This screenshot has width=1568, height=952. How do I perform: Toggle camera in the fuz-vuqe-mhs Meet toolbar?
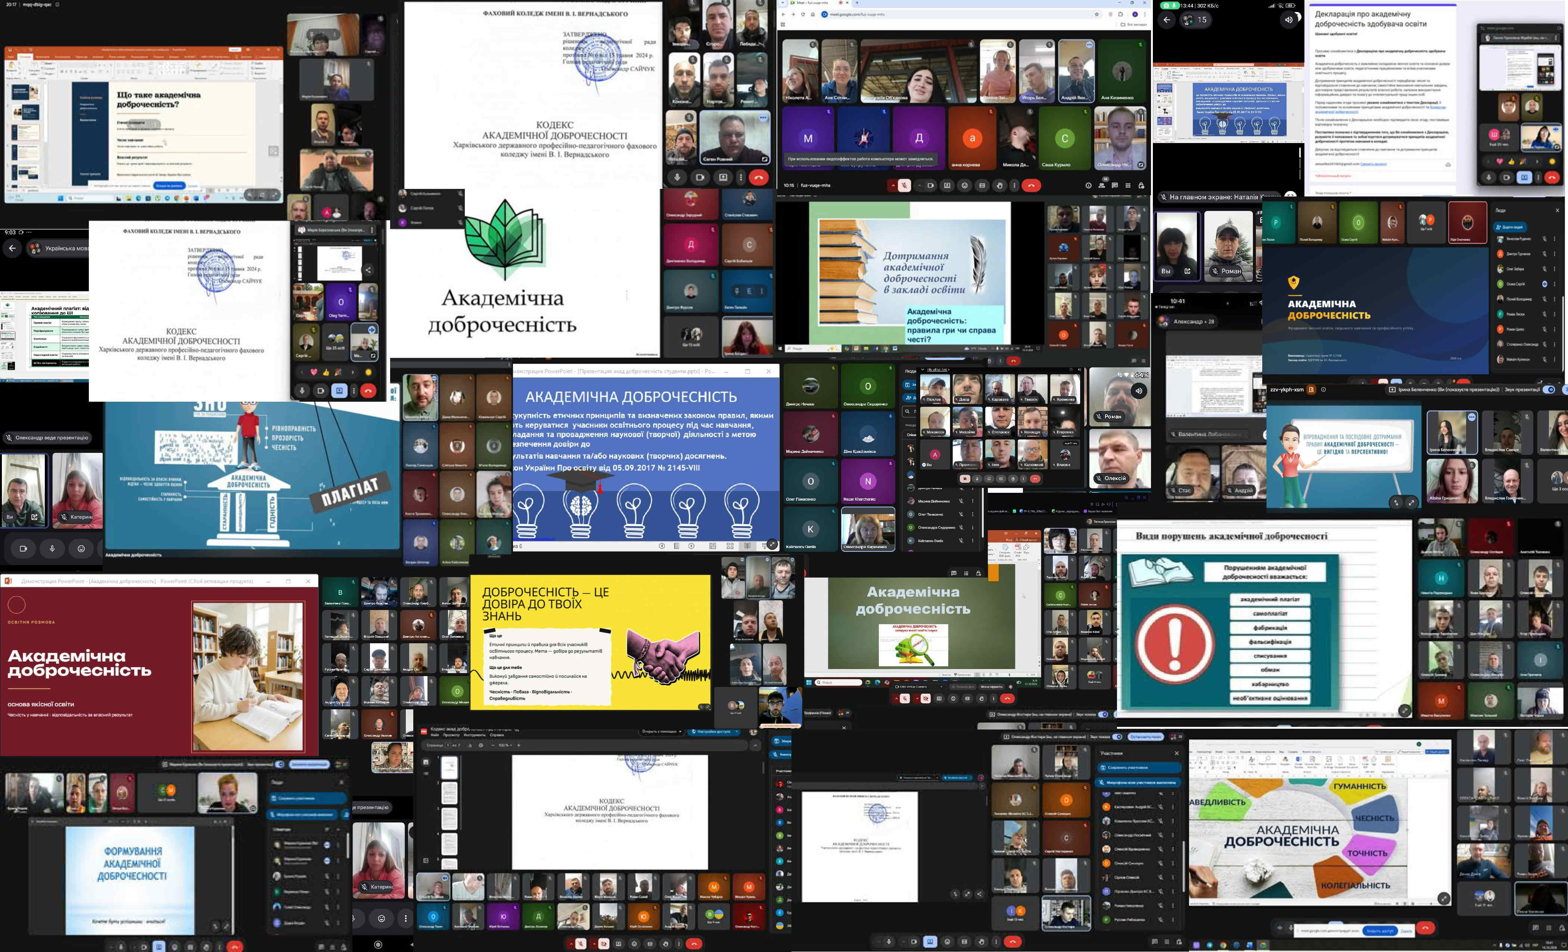pyautogui.click(x=930, y=185)
